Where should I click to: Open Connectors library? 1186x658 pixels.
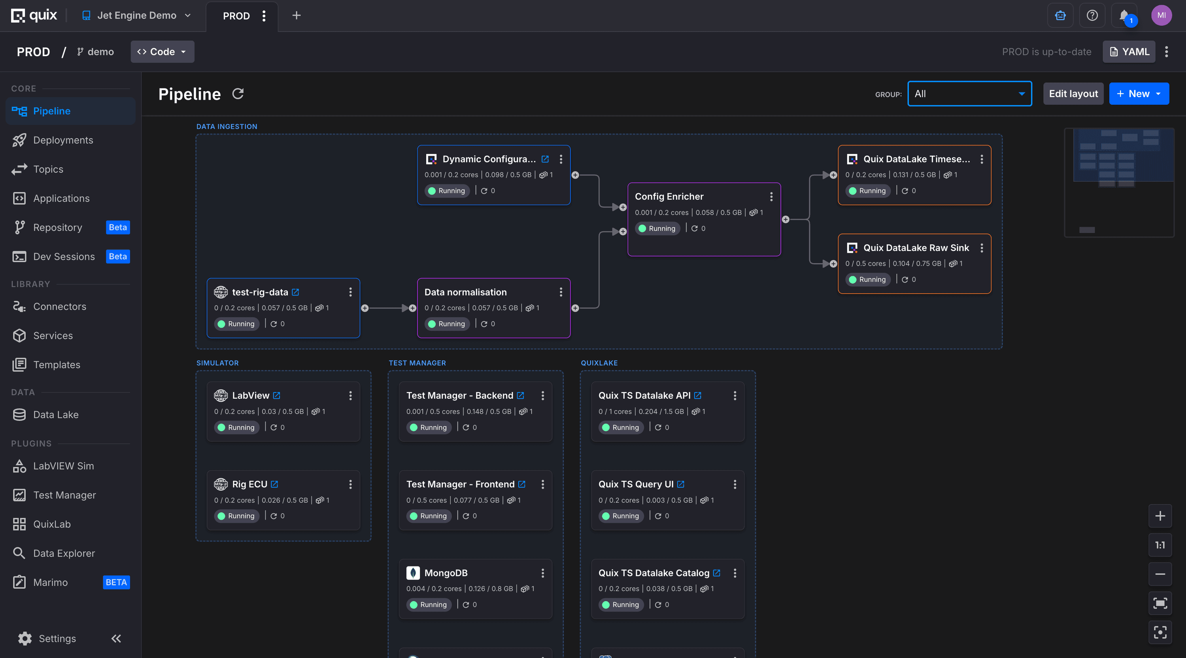tap(70, 306)
